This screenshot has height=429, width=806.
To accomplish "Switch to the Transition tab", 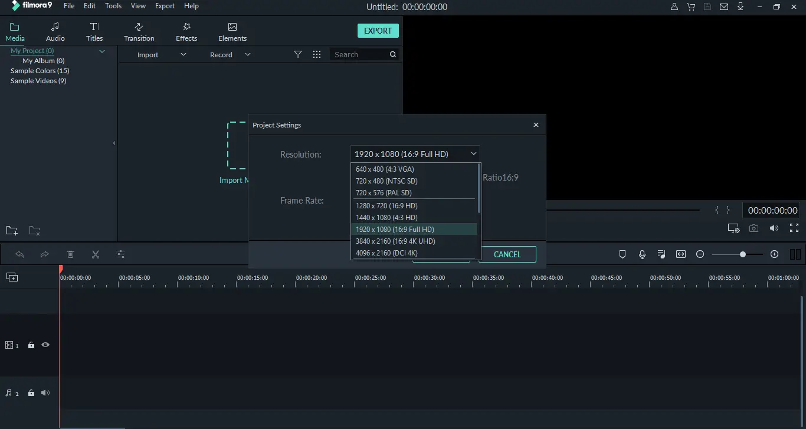I will coord(139,32).
